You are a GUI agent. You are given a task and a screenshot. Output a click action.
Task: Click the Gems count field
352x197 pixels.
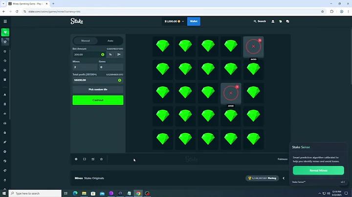click(x=111, y=67)
